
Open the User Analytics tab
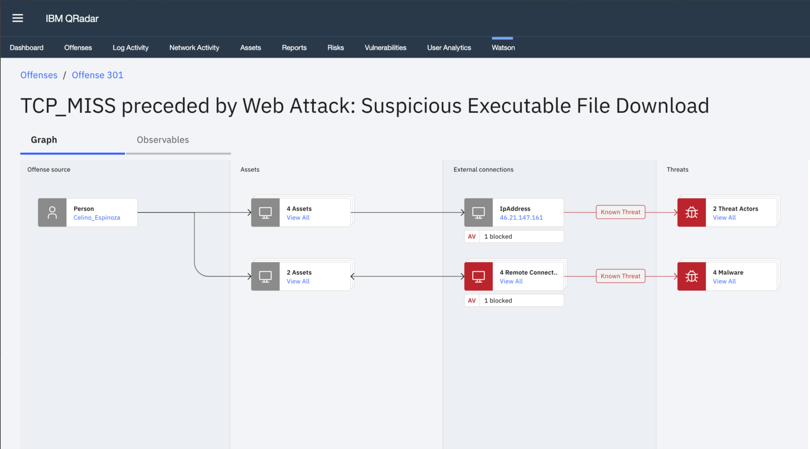point(449,48)
